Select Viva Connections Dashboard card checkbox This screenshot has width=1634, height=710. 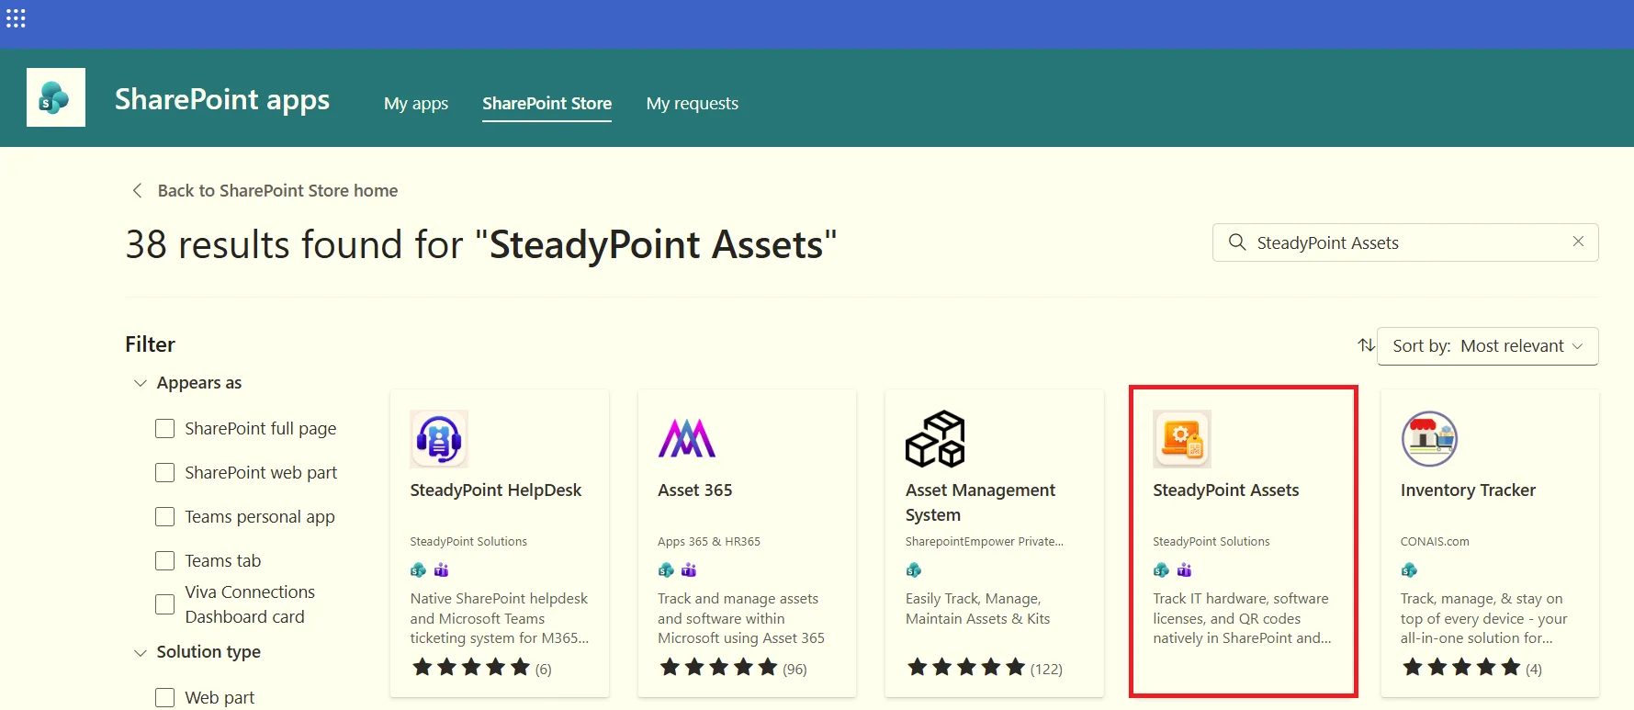click(165, 604)
